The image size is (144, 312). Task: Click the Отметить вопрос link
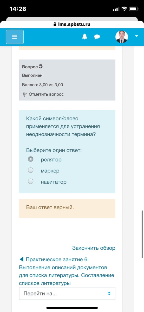coord(46,94)
